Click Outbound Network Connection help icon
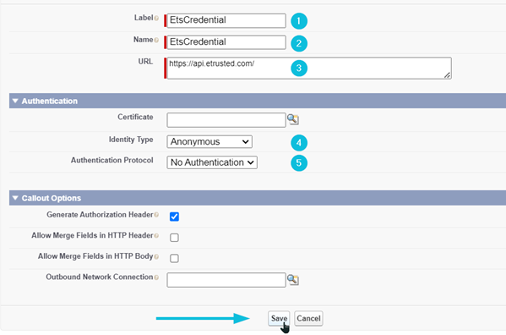506x335 pixels. point(156,277)
